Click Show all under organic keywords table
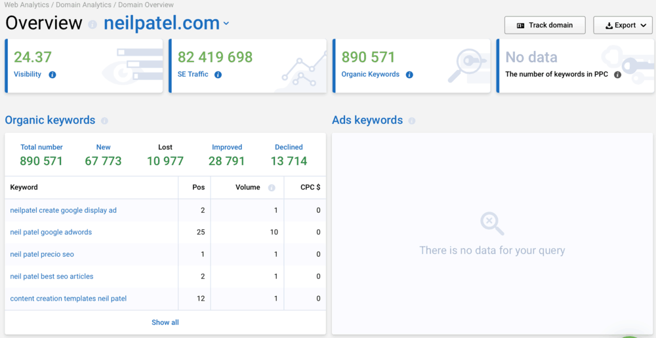Screen dimensions: 656x338 click(165, 322)
